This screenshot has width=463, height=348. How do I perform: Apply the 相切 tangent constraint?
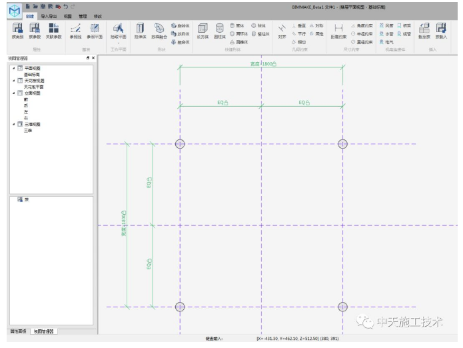pos(299,42)
